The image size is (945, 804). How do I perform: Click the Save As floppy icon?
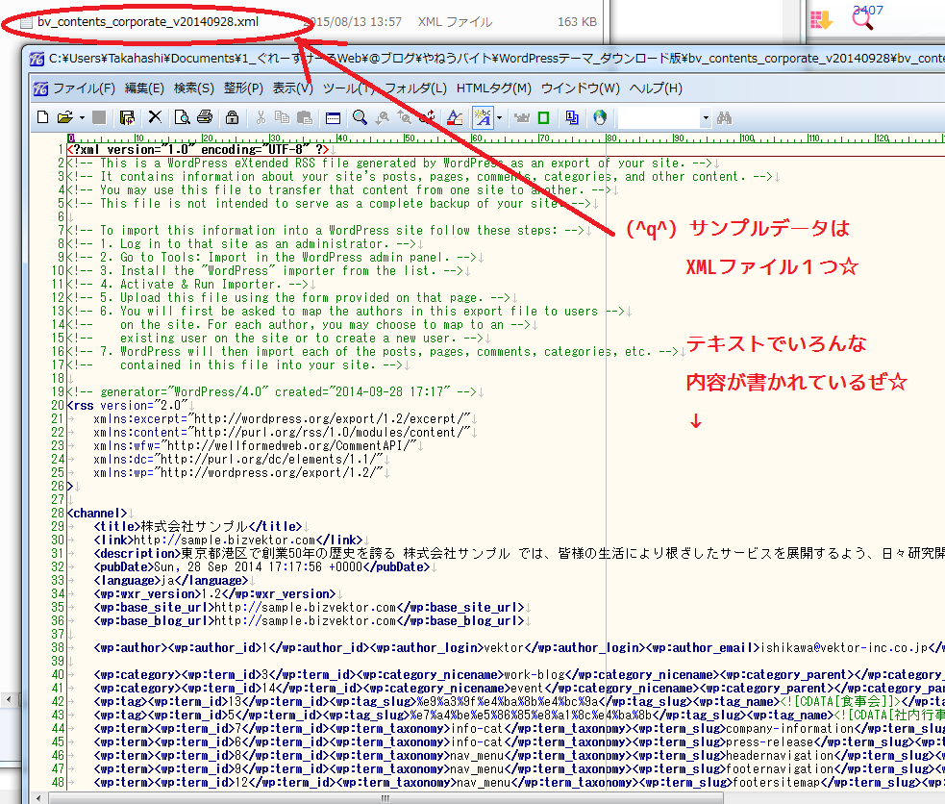127,117
